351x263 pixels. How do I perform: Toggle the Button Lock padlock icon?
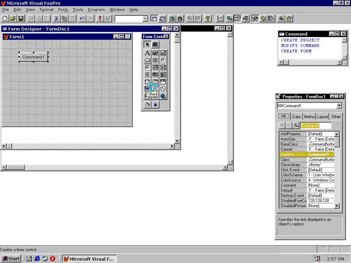[155, 104]
